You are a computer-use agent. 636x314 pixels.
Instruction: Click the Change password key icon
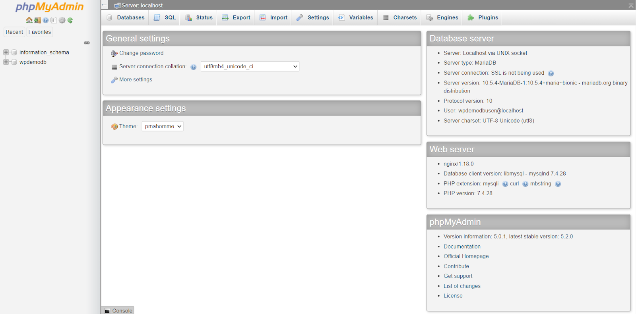(114, 53)
